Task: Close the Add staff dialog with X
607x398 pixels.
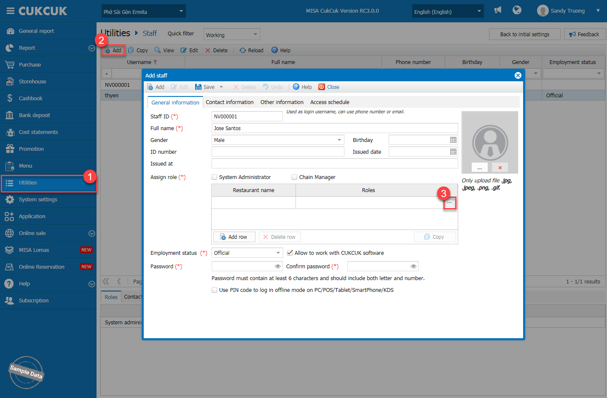Action: click(x=518, y=75)
